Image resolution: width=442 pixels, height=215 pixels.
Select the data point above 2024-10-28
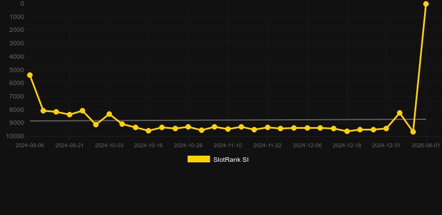(188, 127)
